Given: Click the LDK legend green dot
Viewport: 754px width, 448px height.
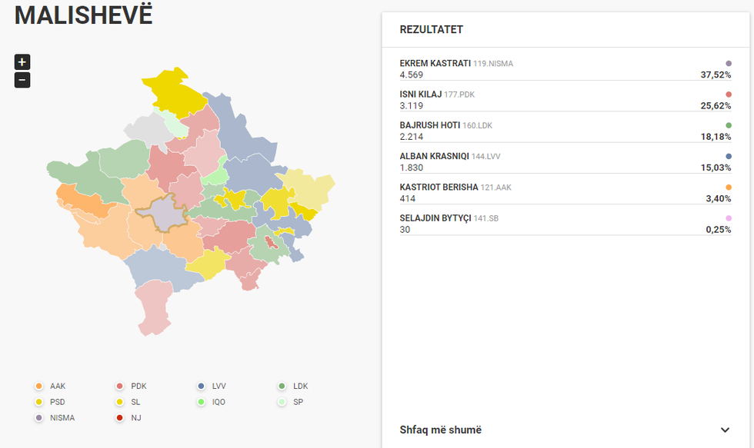Looking at the screenshot, I should tap(282, 387).
